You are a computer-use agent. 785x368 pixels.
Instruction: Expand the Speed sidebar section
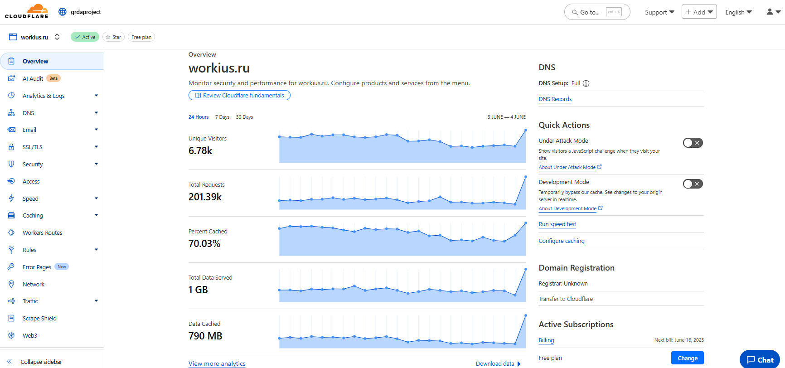pyautogui.click(x=96, y=199)
